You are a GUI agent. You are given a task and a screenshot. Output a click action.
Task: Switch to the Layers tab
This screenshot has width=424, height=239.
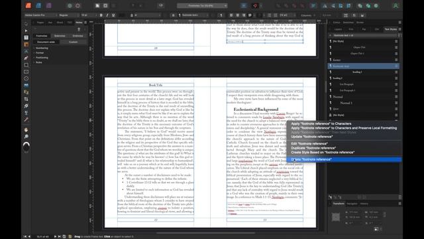coord(338,29)
